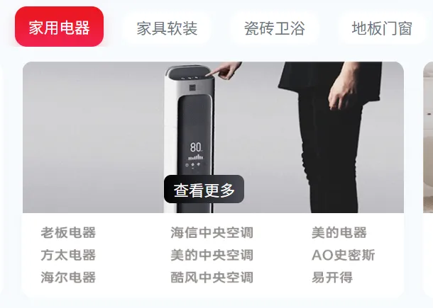The width and height of the screenshot is (433, 308).
Task: Click the 查看更多 button
Action: click(204, 189)
